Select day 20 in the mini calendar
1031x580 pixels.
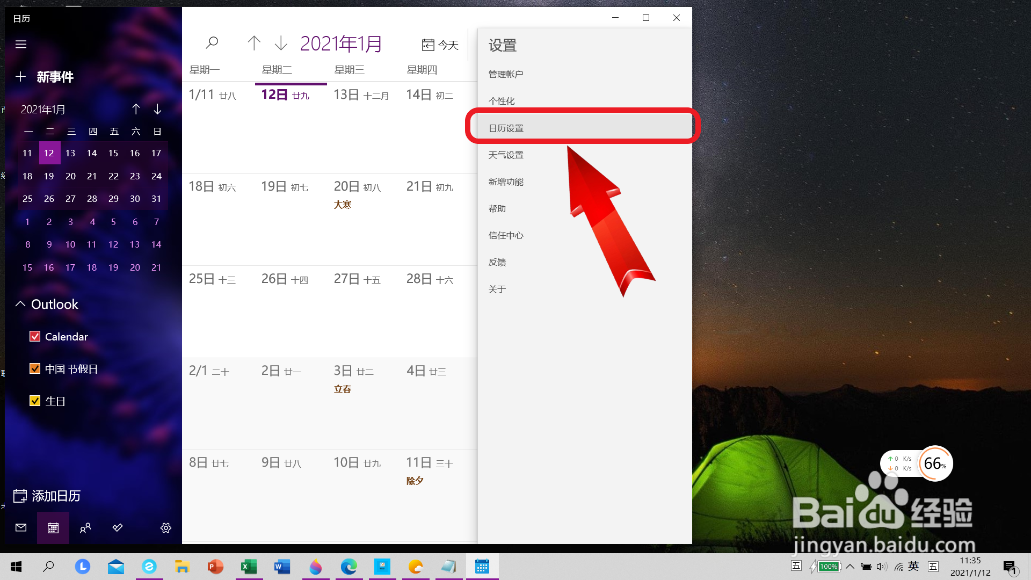(x=70, y=176)
